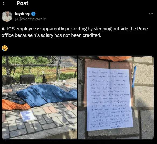157x144 pixels.
Task: Click the black backpack in left photo
Action: [13, 99]
